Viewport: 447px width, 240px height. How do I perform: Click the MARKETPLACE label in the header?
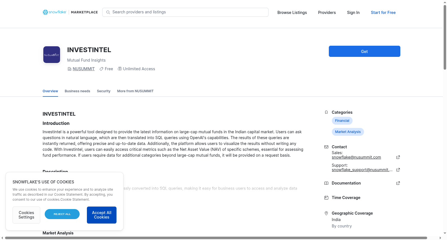(x=84, y=12)
